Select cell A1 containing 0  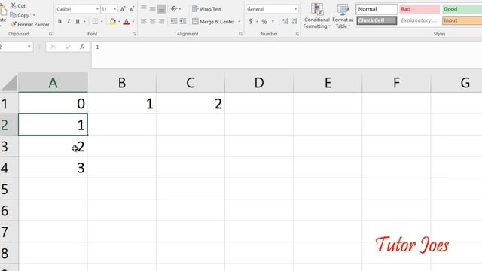pyautogui.click(x=53, y=103)
